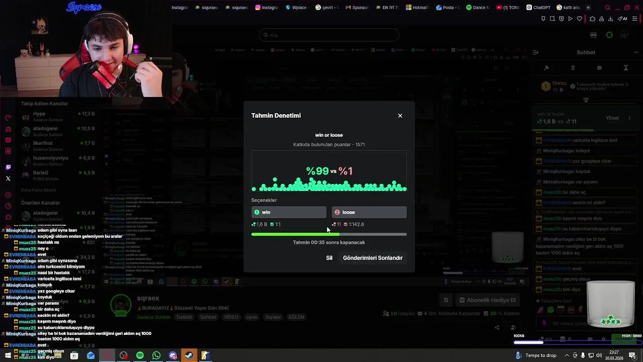Click the EĞLEN stream tag
Viewport: 643px width, 362px height.
pos(296,317)
